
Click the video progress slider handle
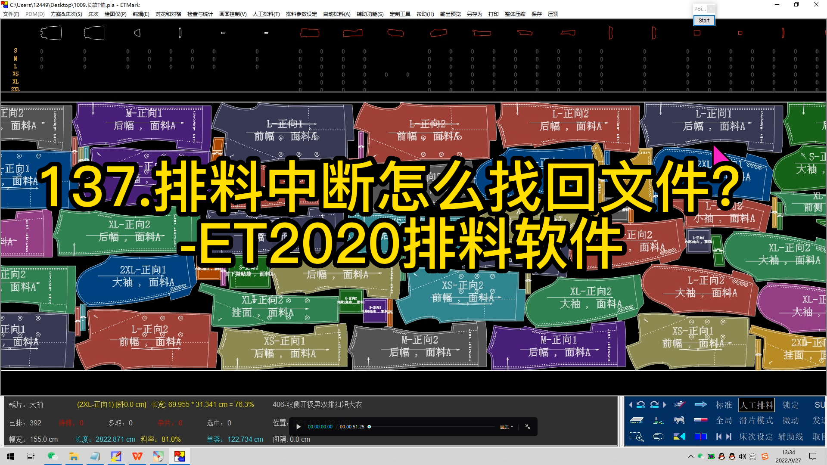click(369, 427)
